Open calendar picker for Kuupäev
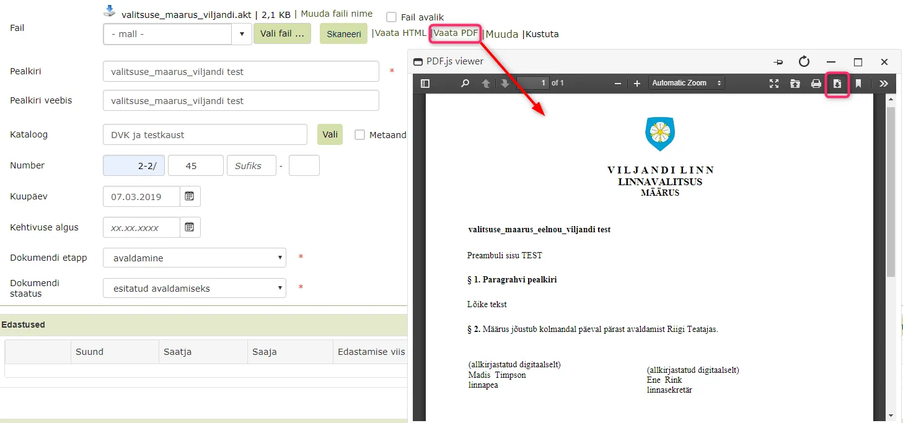 coord(190,196)
